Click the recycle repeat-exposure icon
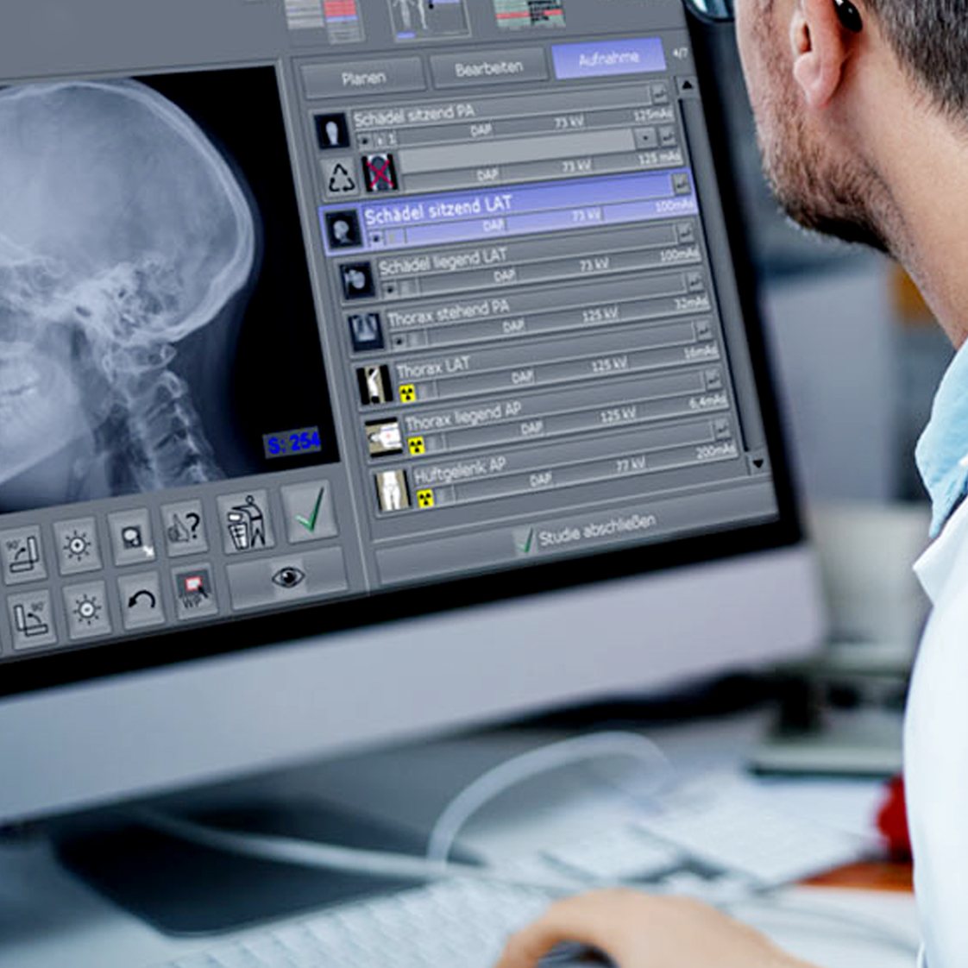This screenshot has height=968, width=968. pyautogui.click(x=341, y=178)
